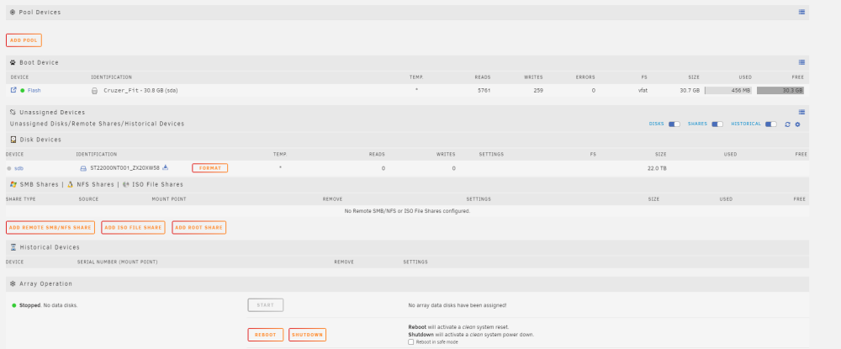
Task: Open the sdb device link
Action: coord(19,168)
